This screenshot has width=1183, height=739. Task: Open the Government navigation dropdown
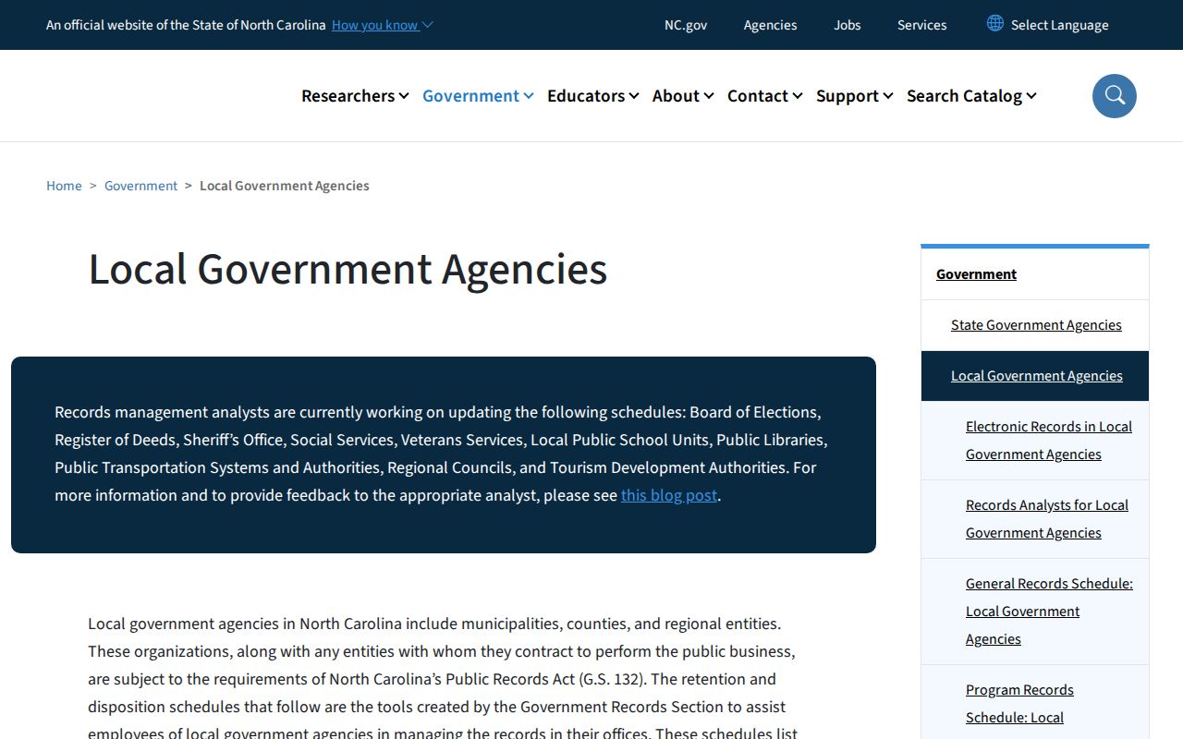(478, 96)
